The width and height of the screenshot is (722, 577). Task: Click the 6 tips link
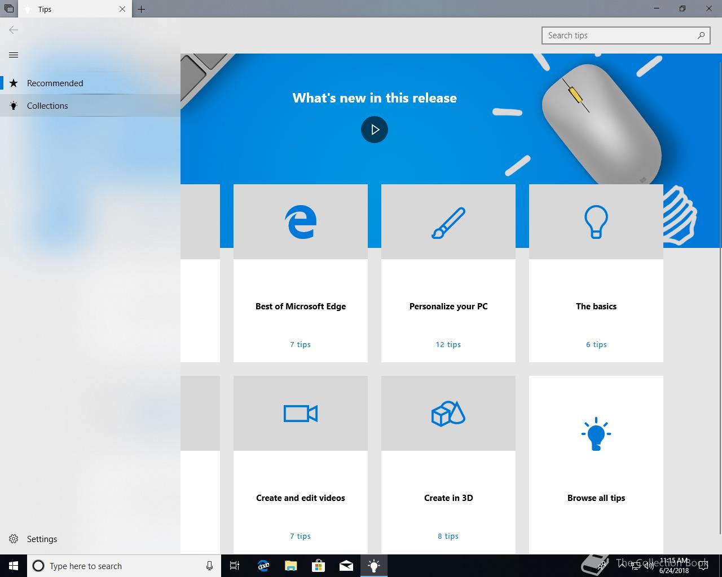click(x=596, y=344)
